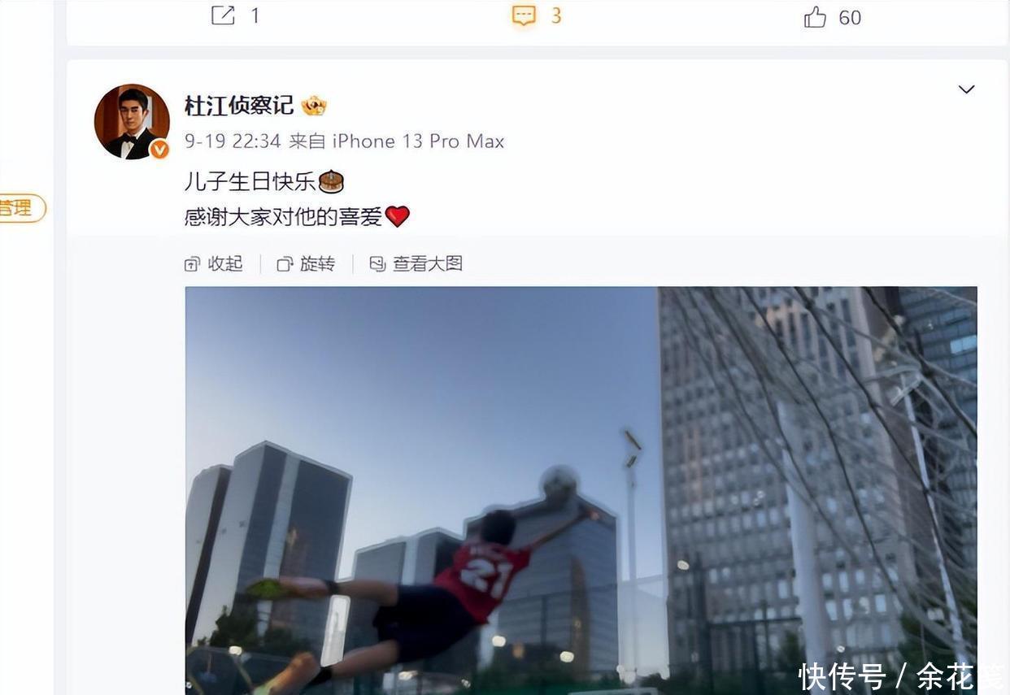
Task: View full-size image via 查看大图
Action: click(428, 263)
